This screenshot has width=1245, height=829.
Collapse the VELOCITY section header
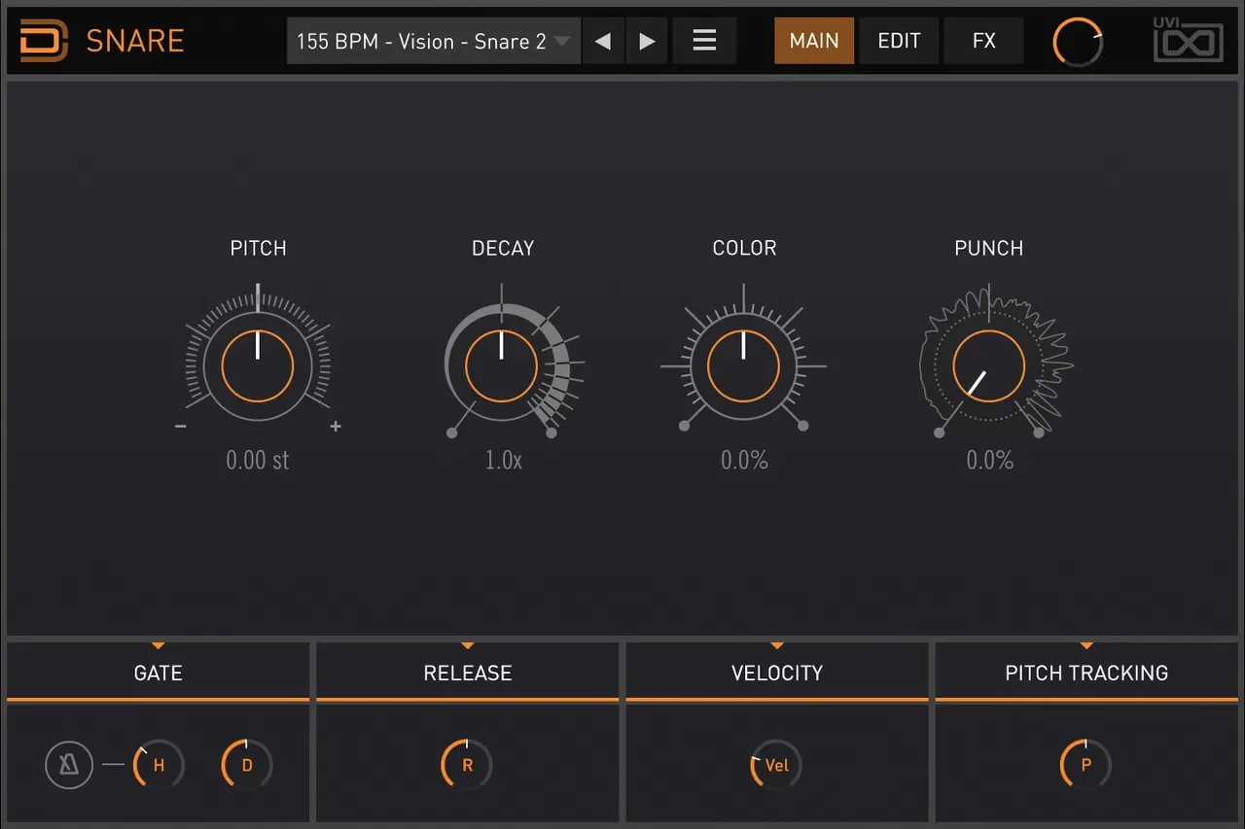776,671
